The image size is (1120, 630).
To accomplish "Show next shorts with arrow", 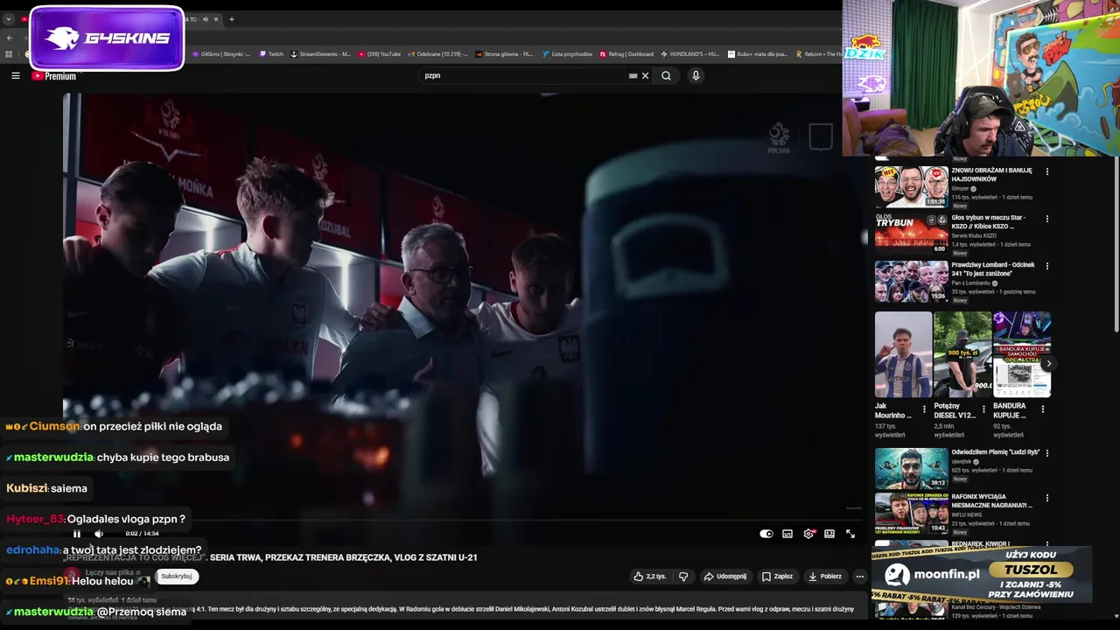I will 1048,364.
